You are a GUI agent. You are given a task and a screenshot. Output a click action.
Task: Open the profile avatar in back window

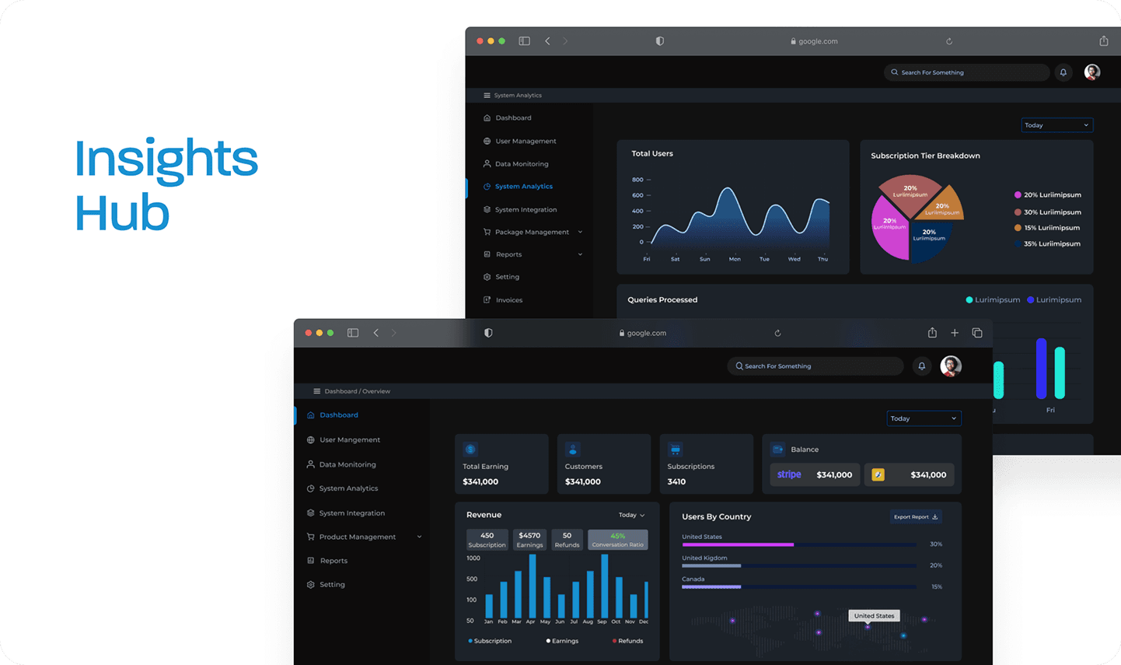coord(1092,72)
